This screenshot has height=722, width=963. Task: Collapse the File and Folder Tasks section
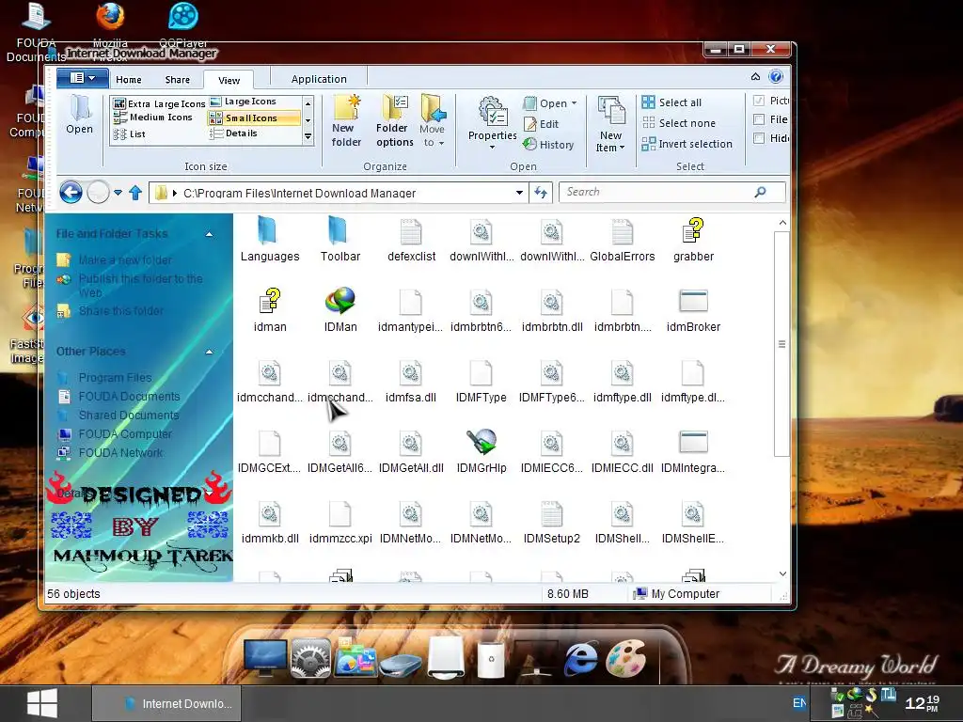coord(209,234)
